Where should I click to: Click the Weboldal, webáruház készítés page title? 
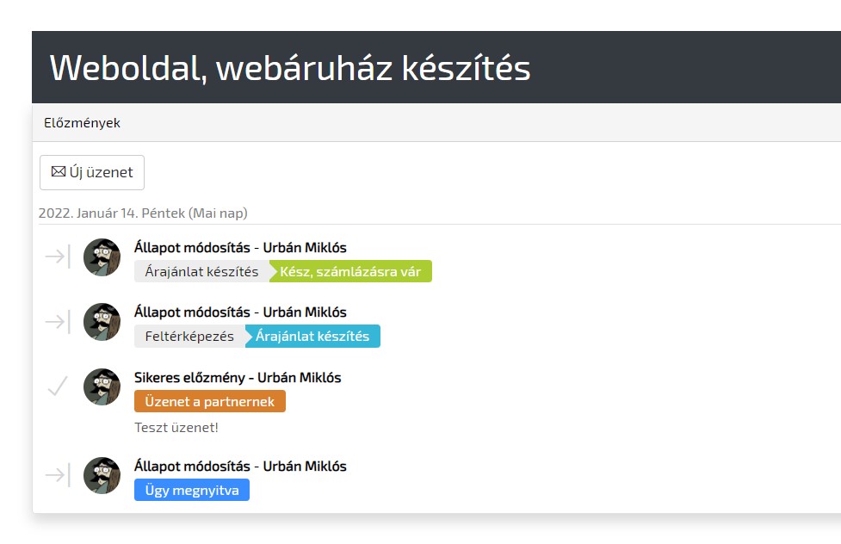click(290, 68)
